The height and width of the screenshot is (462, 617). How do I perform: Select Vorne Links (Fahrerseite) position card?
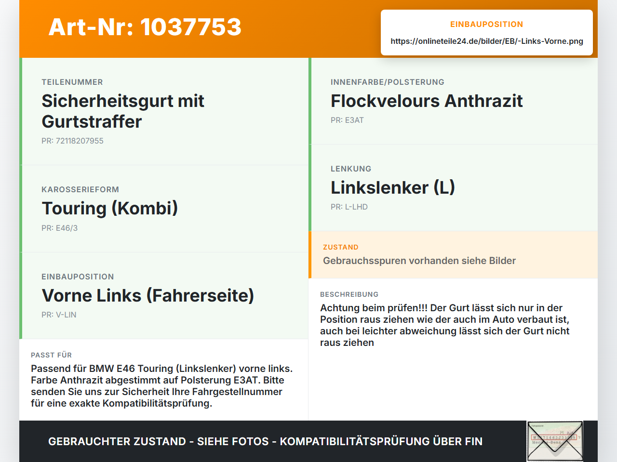point(164,296)
